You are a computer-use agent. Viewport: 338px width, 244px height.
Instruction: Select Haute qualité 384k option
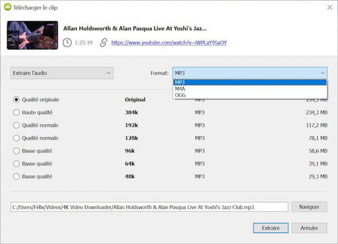coord(16,113)
